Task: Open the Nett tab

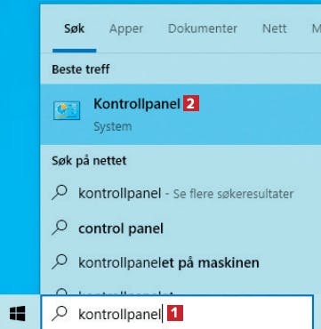Action: [275, 28]
